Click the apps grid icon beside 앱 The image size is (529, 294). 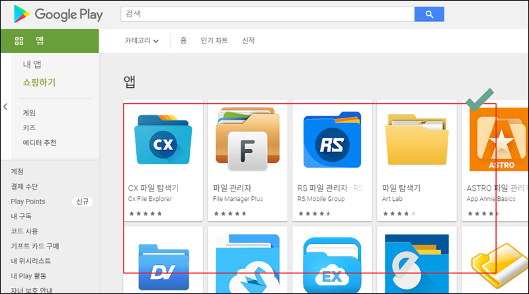pos(19,41)
